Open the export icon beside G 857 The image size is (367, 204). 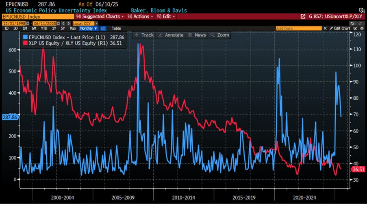303,17
